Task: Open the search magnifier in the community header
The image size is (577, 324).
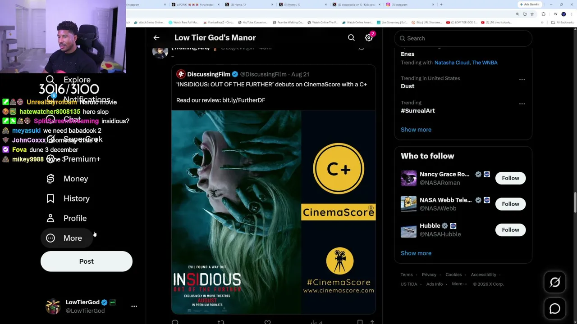Action: click(351, 38)
